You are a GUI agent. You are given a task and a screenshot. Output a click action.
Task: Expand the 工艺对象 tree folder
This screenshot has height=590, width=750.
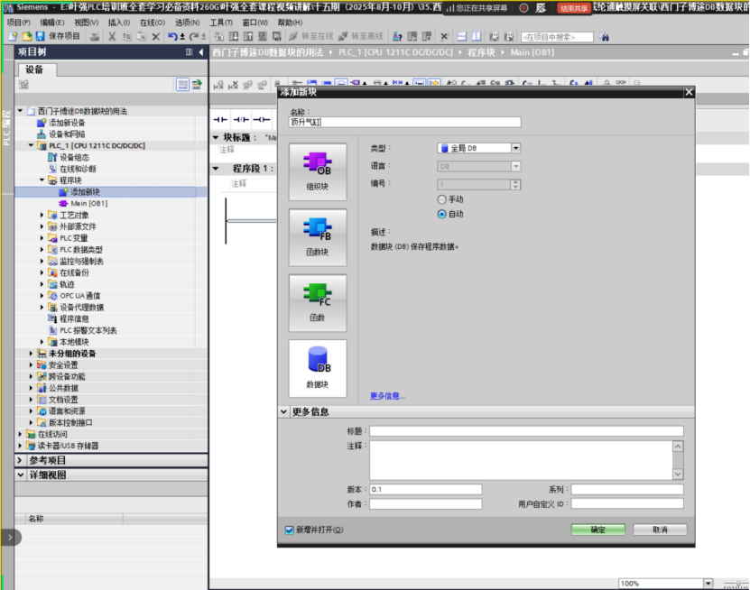[x=42, y=215]
